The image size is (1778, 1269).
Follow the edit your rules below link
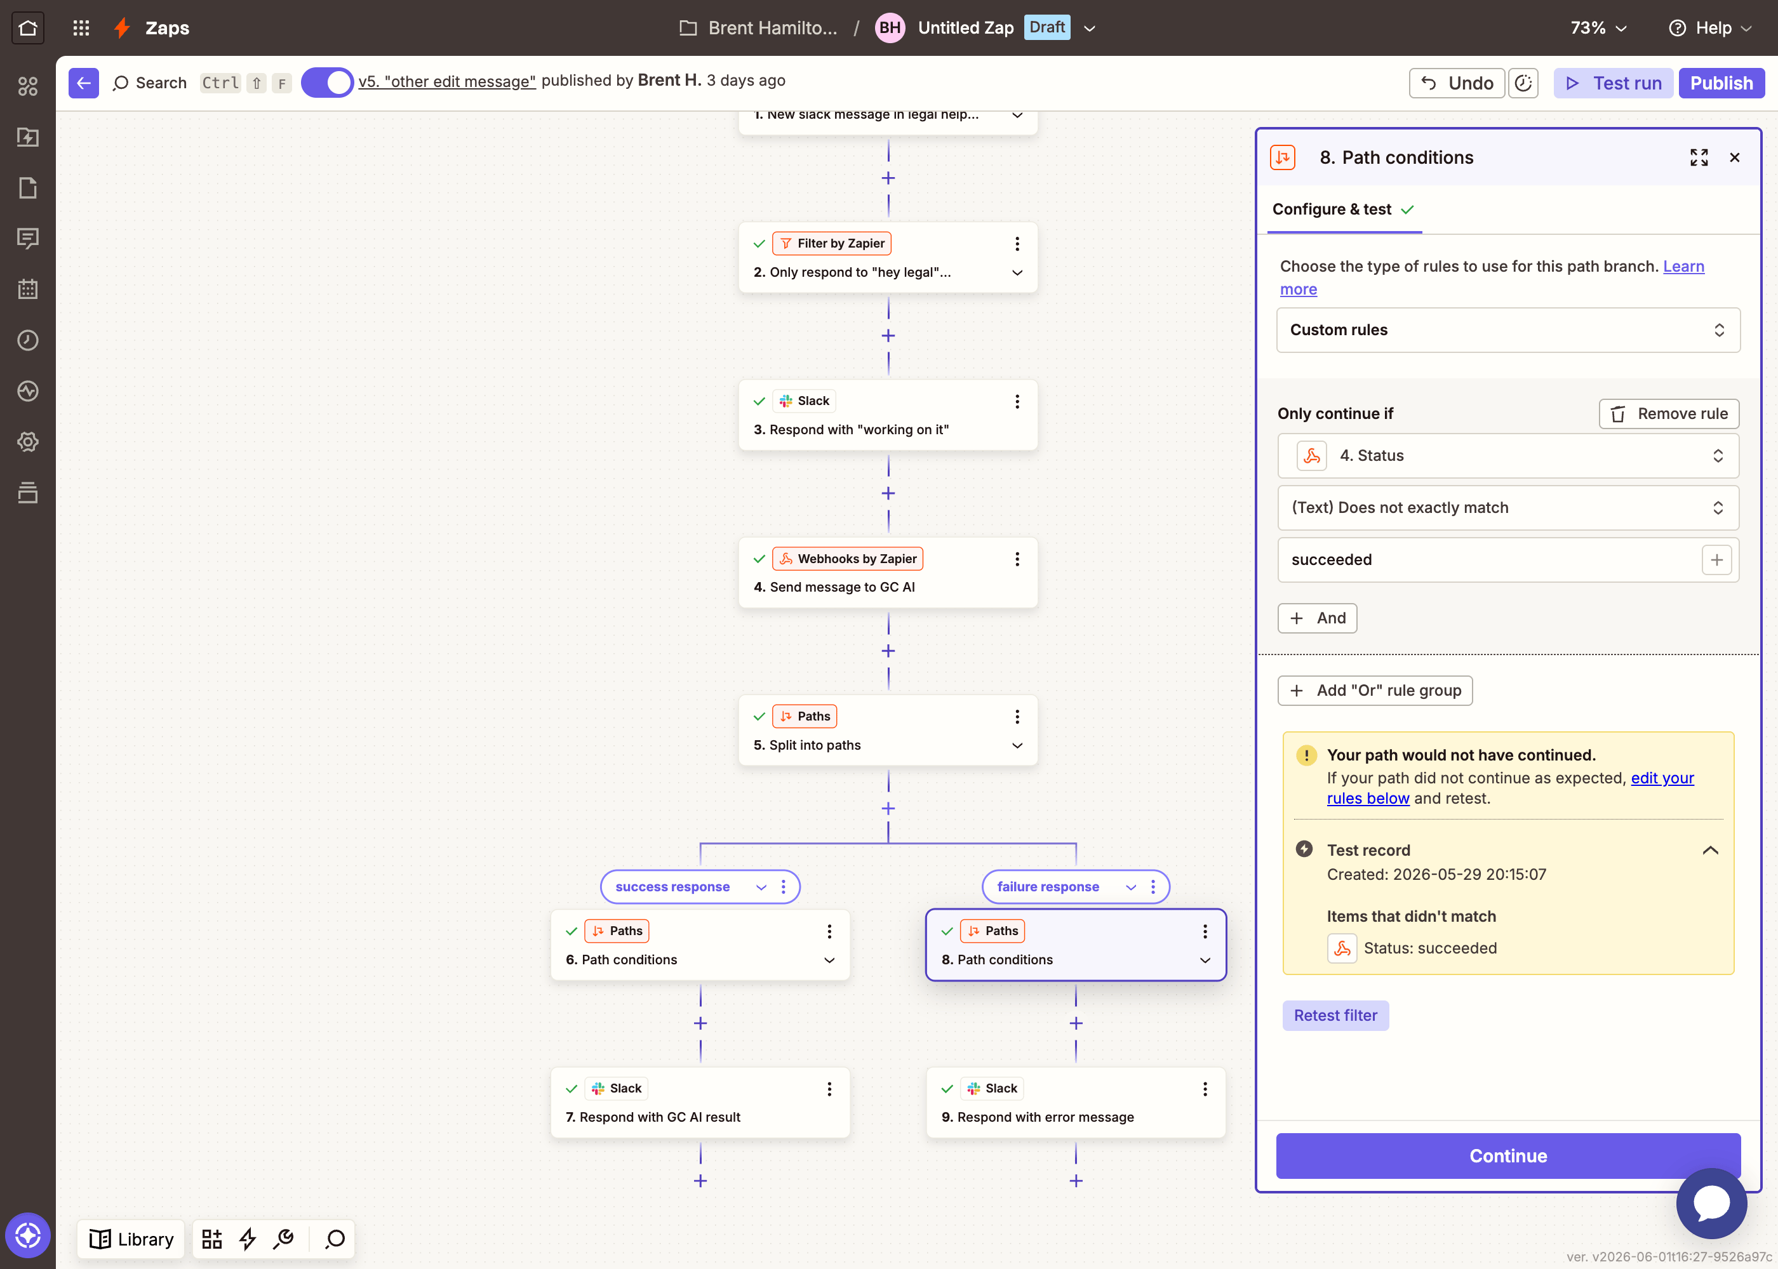tap(1662, 778)
